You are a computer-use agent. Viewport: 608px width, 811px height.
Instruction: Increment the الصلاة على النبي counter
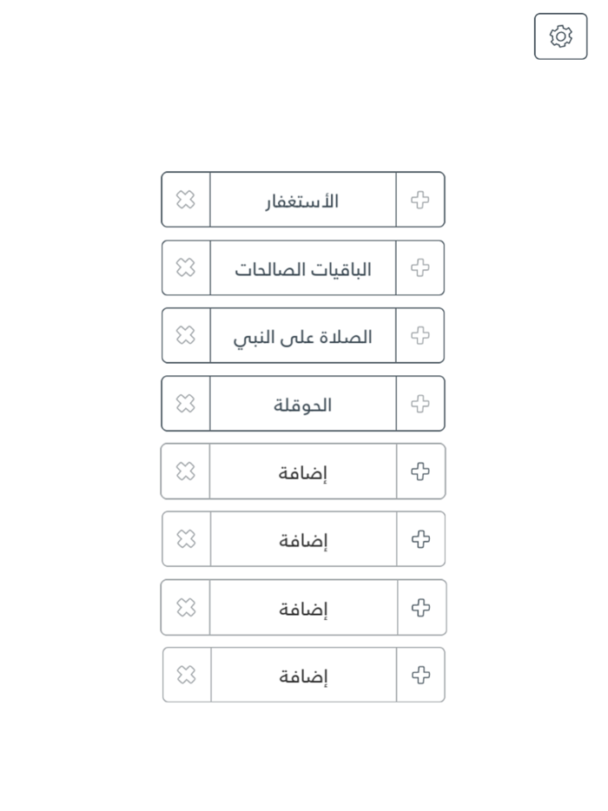(x=420, y=335)
